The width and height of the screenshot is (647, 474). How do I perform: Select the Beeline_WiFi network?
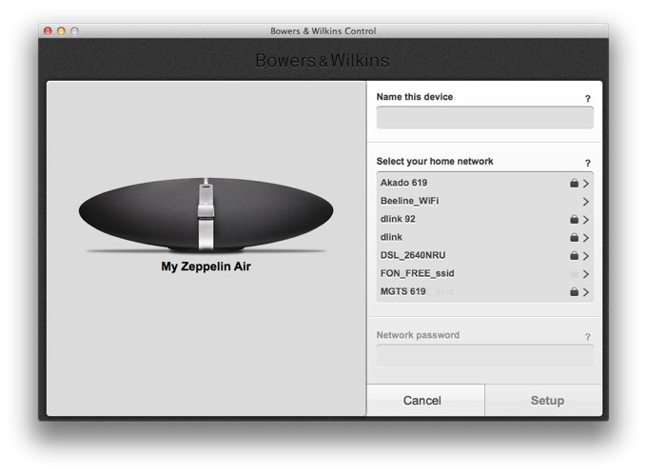click(x=485, y=201)
